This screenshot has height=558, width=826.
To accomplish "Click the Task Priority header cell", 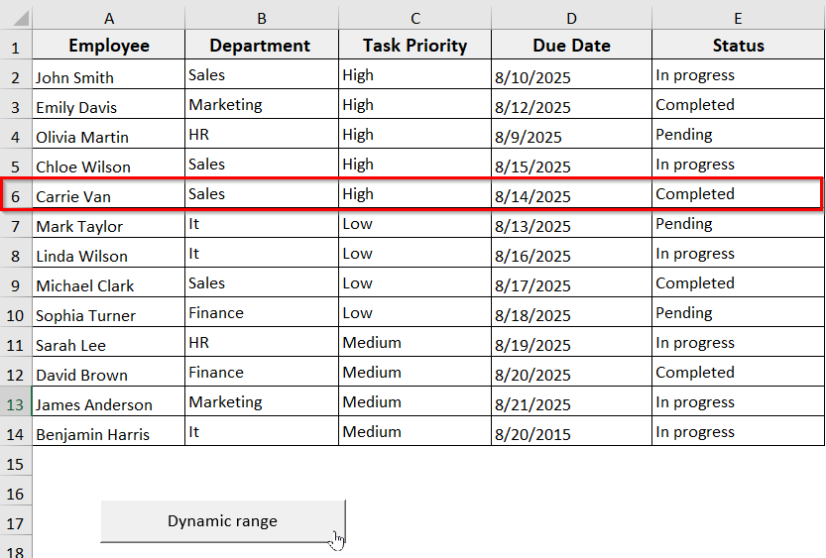I will coord(414,46).
